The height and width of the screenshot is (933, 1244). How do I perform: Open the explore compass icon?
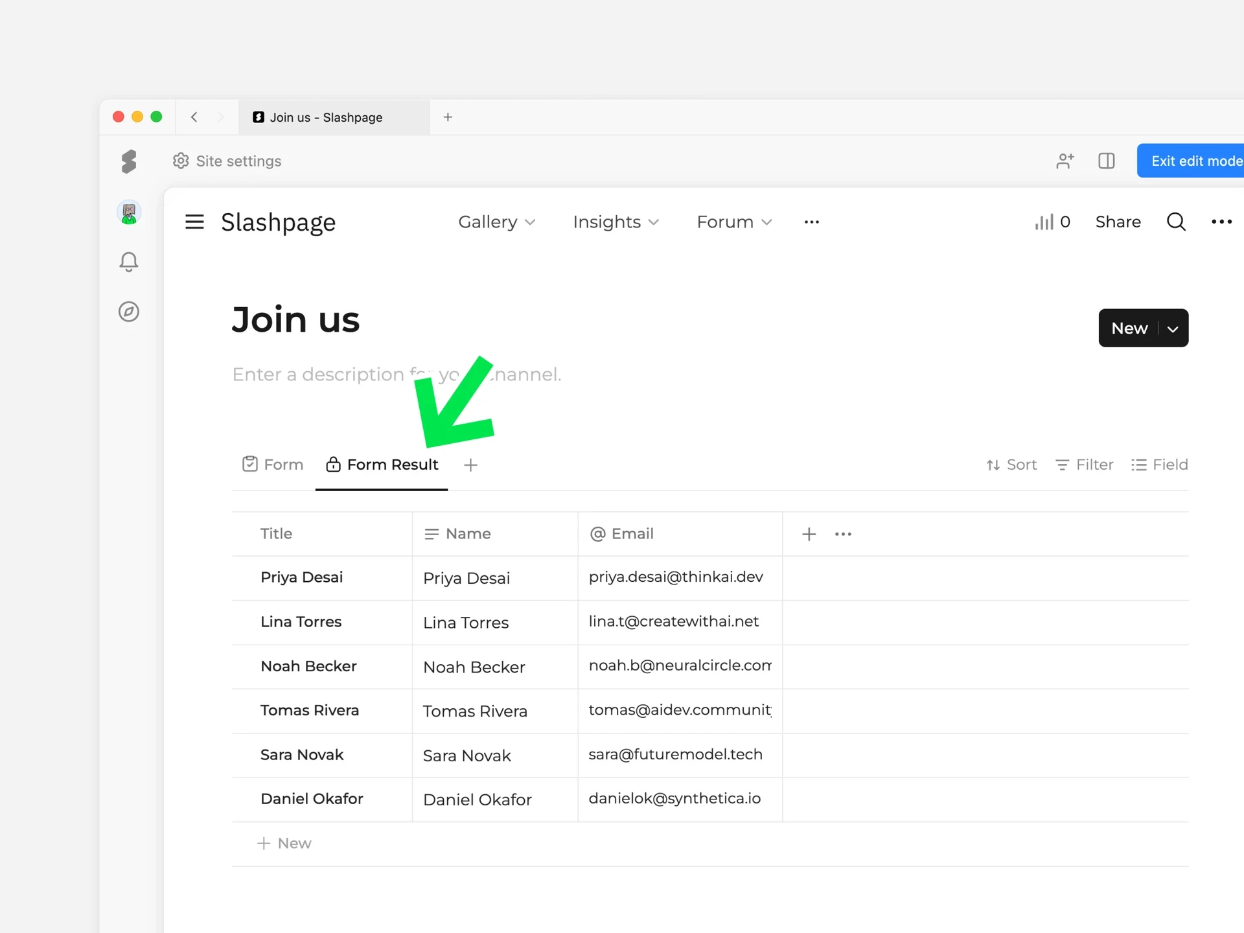click(129, 312)
